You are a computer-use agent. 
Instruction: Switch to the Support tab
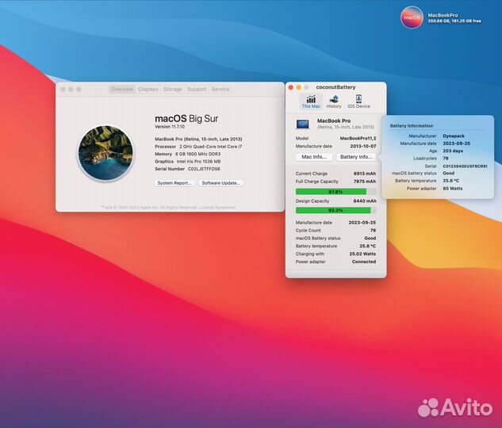[x=197, y=90]
